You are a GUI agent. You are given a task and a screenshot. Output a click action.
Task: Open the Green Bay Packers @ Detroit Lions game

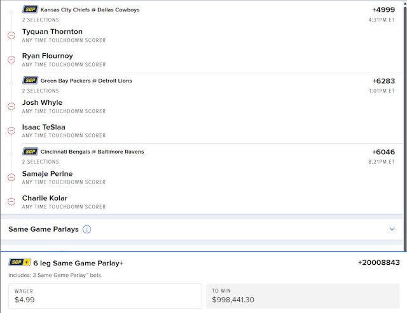[86, 81]
